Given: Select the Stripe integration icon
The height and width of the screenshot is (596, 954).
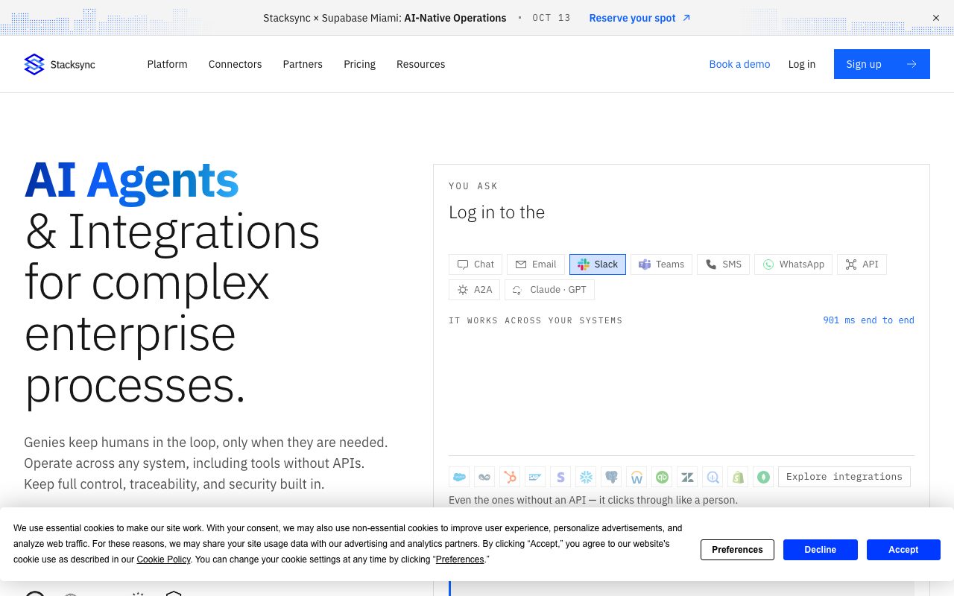Looking at the screenshot, I should click(560, 477).
